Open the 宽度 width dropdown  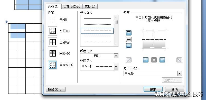[116, 66]
